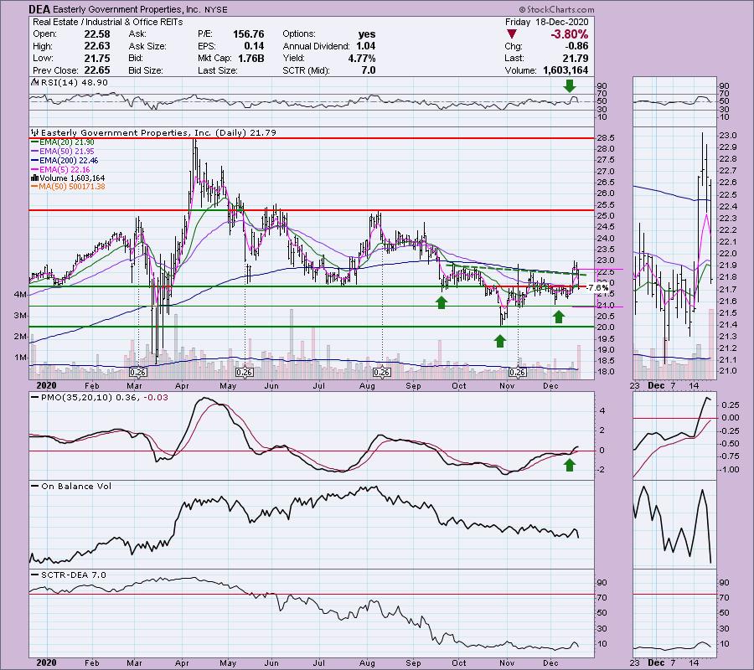Click the 'On Balance Vol' panel label

tap(76, 487)
